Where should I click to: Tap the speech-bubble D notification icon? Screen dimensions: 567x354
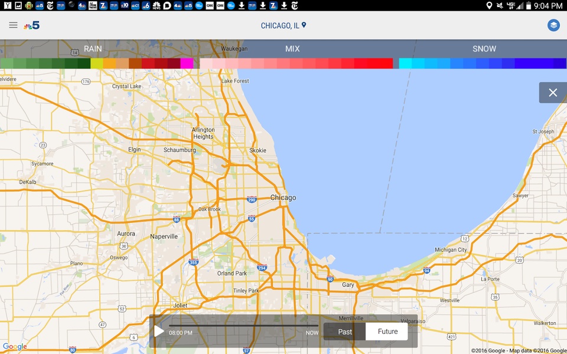(x=167, y=5)
